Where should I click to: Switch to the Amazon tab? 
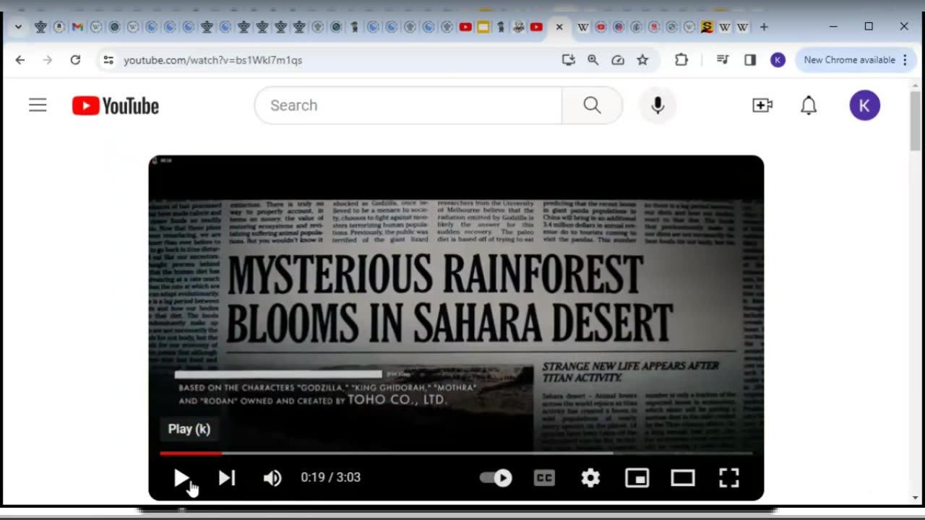click(x=59, y=27)
